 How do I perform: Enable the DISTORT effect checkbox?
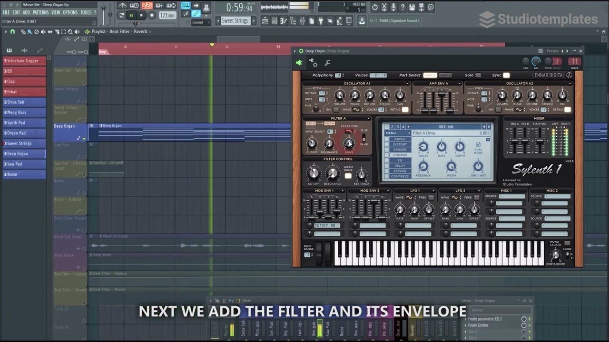point(387,144)
